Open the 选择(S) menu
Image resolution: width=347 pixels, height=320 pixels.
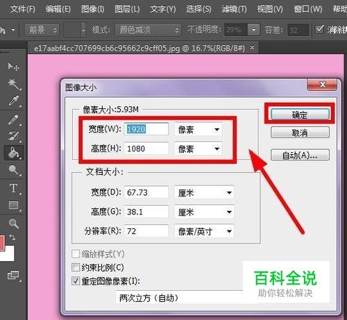pos(198,9)
